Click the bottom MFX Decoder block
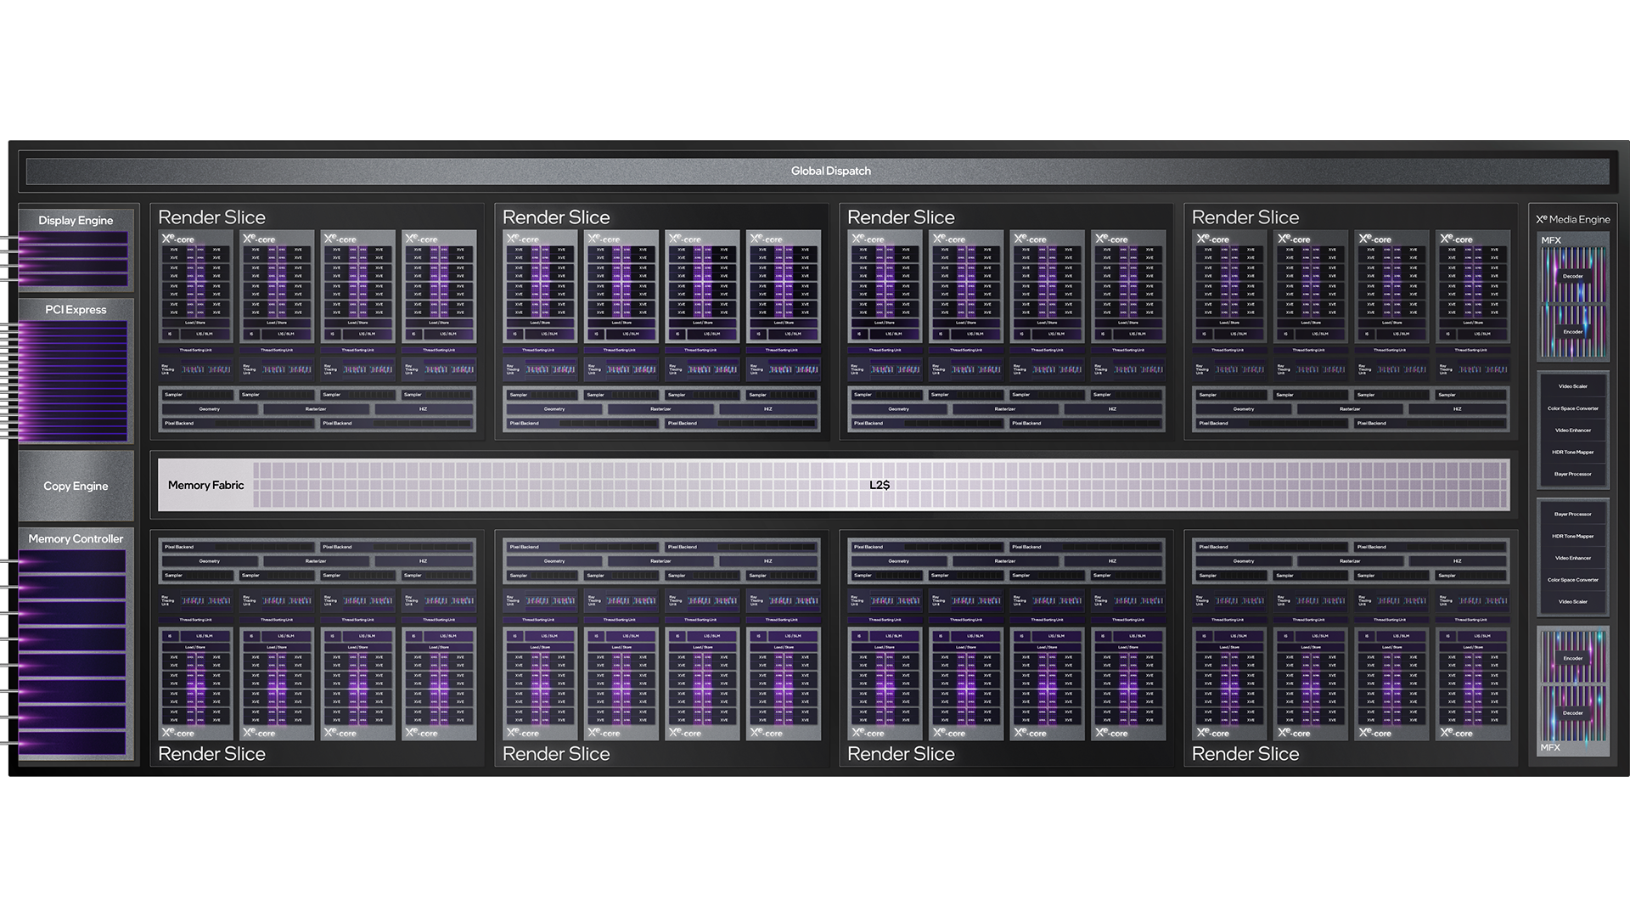 pos(1572,712)
